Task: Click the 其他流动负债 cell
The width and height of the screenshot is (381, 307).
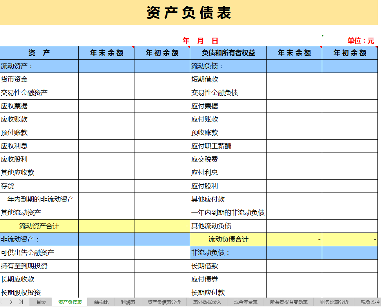Action: 228,226
